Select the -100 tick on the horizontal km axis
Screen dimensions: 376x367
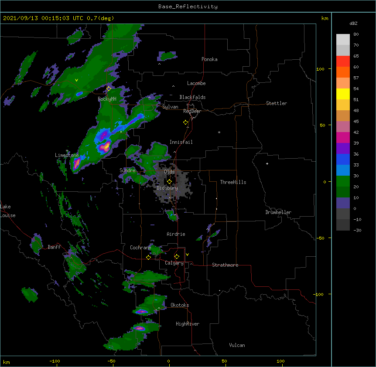pyautogui.click(x=55, y=361)
